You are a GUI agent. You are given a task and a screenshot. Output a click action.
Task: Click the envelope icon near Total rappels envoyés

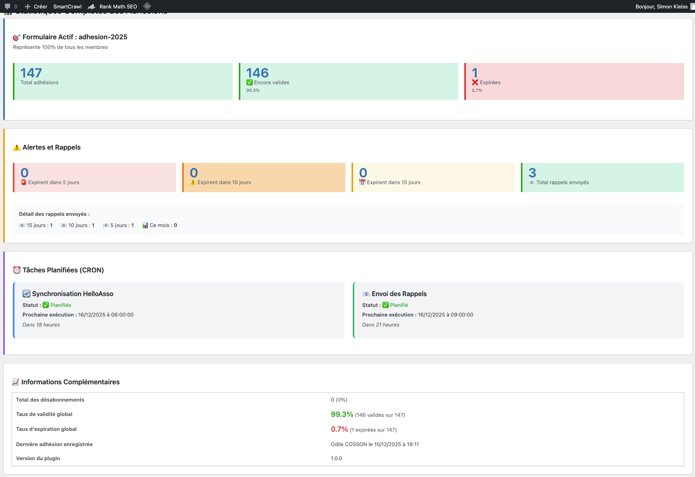coord(531,182)
